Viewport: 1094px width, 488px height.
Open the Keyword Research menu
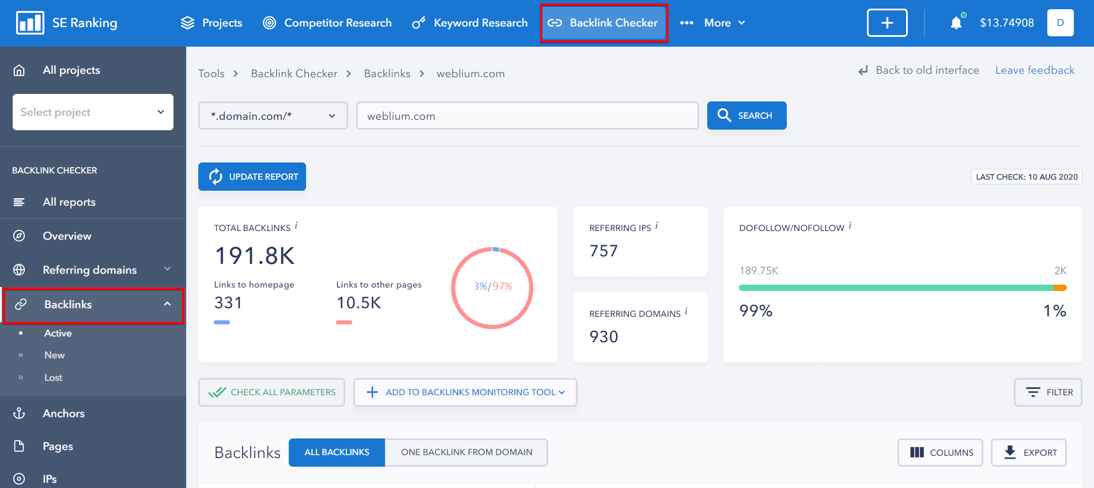pos(470,23)
